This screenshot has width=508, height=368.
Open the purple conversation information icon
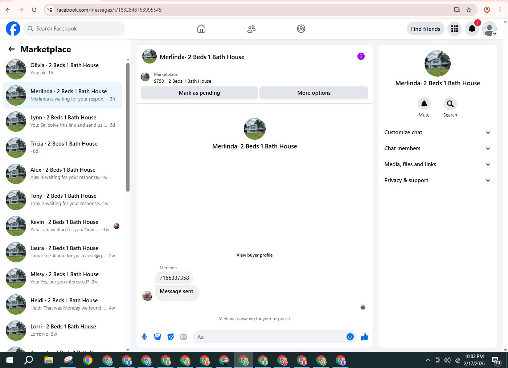(361, 56)
